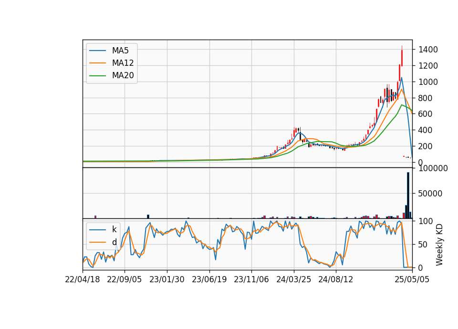Click the tallest volume bar near 100000
Viewport: 458px width, 329px height.
coord(408,195)
